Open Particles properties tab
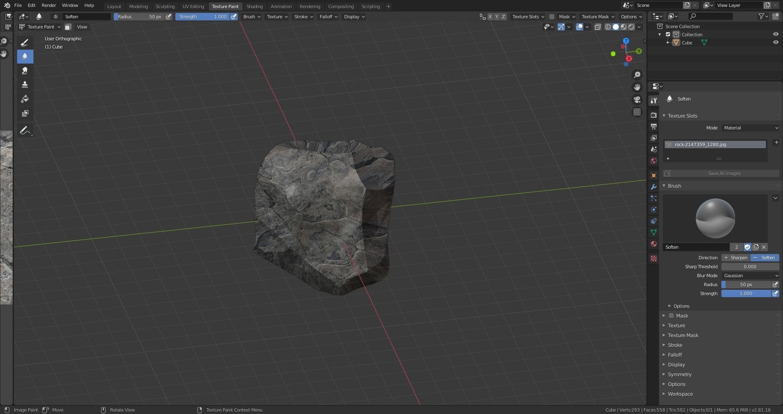The height and width of the screenshot is (414, 783). [x=654, y=198]
